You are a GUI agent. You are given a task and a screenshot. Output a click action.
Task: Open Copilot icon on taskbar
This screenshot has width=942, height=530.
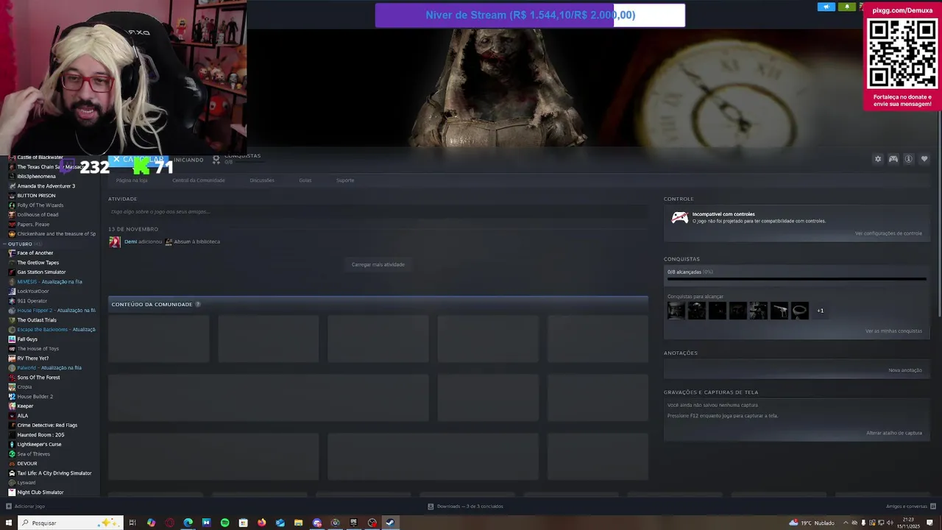click(x=151, y=523)
